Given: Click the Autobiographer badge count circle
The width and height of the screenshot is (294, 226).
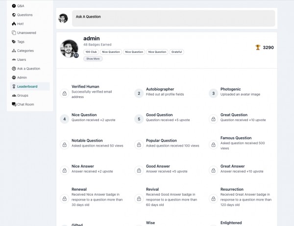Looking at the screenshot, I should click(x=139, y=93).
